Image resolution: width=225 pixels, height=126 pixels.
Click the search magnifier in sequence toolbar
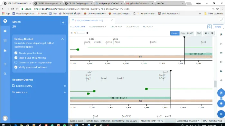(212, 33)
